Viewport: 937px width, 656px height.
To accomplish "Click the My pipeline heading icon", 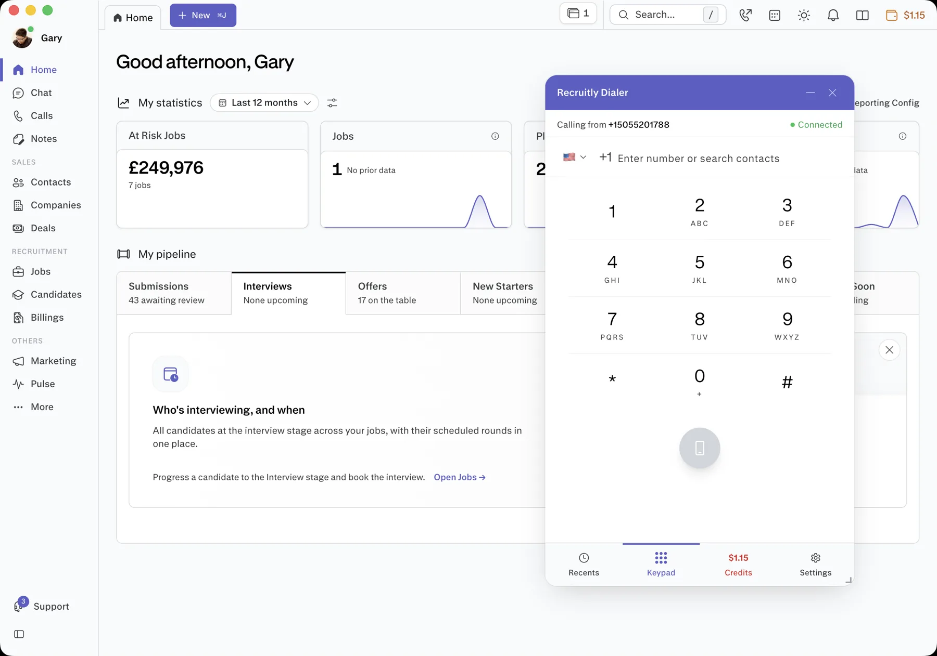I will point(123,254).
